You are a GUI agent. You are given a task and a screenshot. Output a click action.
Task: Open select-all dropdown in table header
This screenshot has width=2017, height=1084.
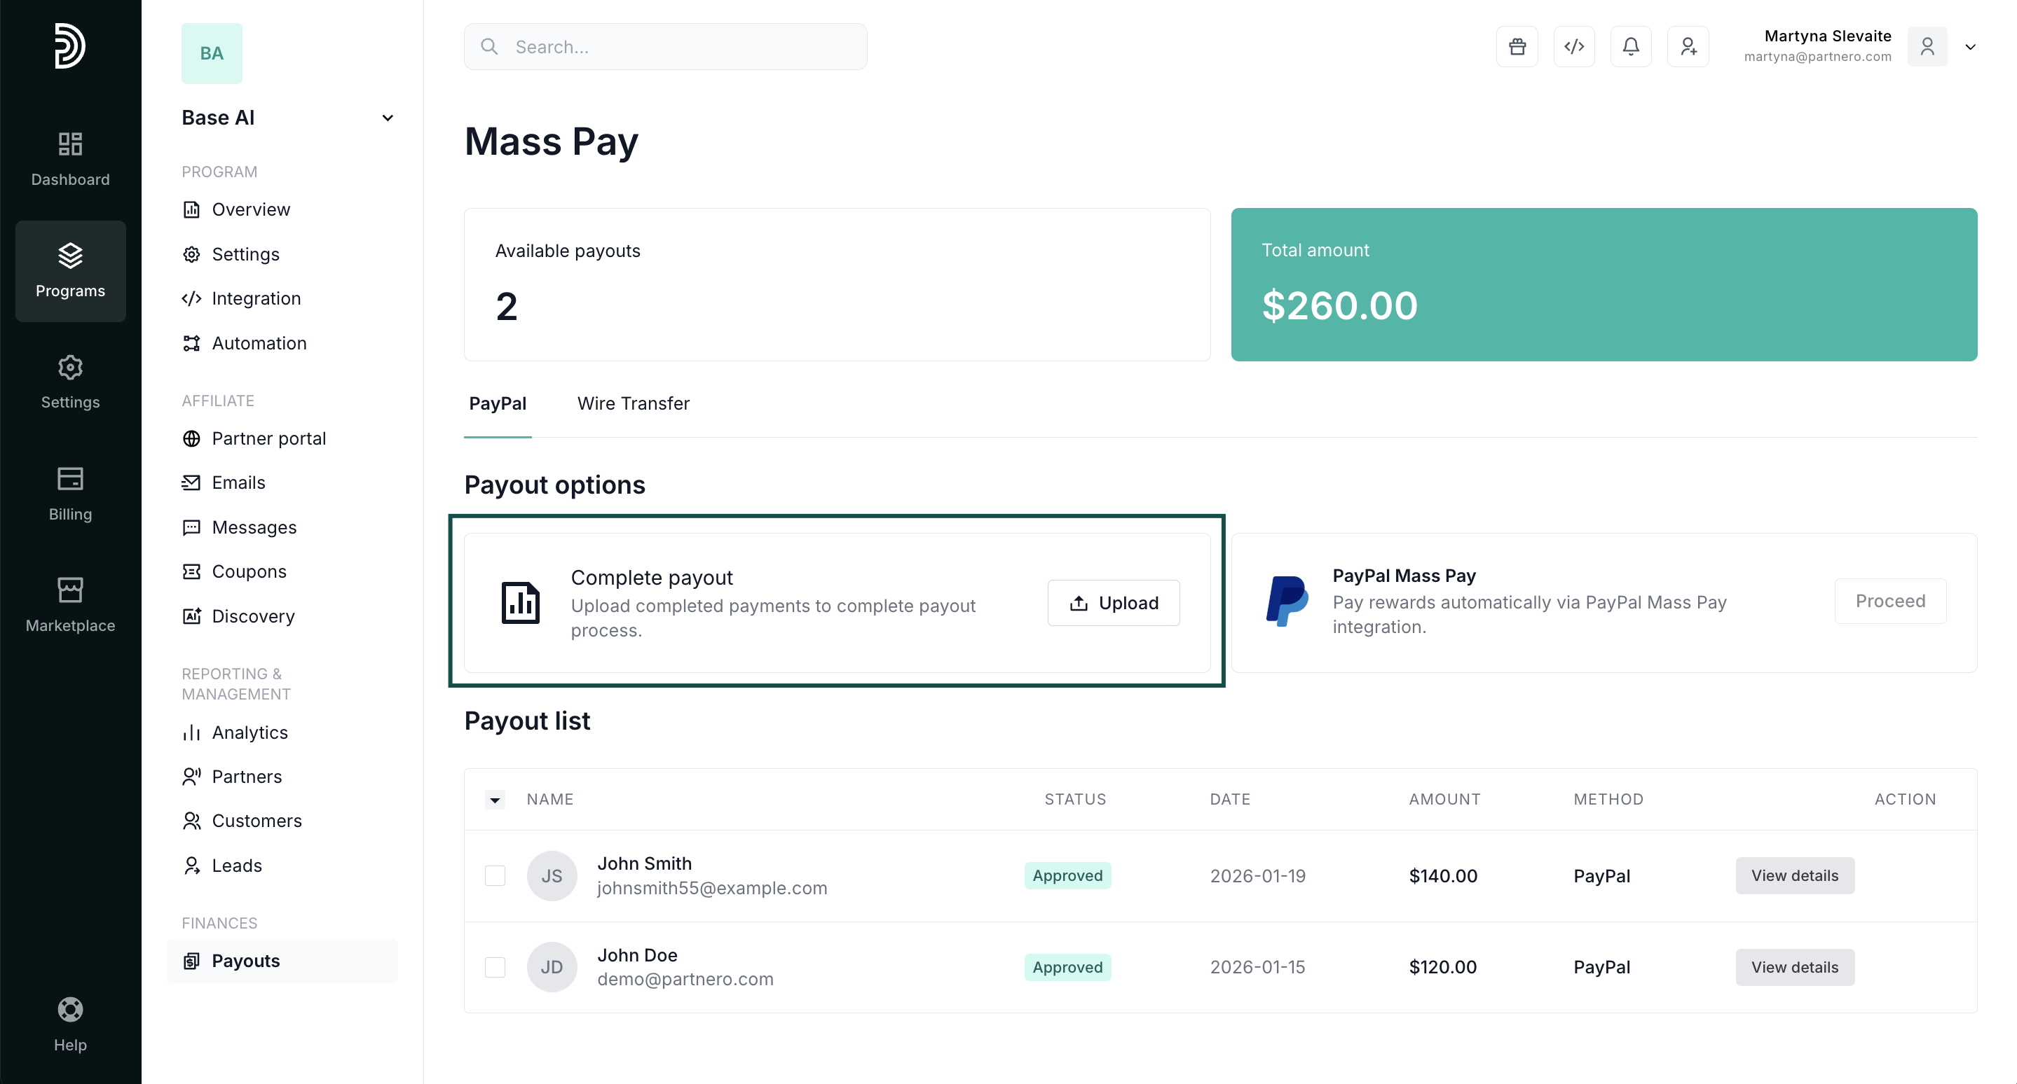495,799
